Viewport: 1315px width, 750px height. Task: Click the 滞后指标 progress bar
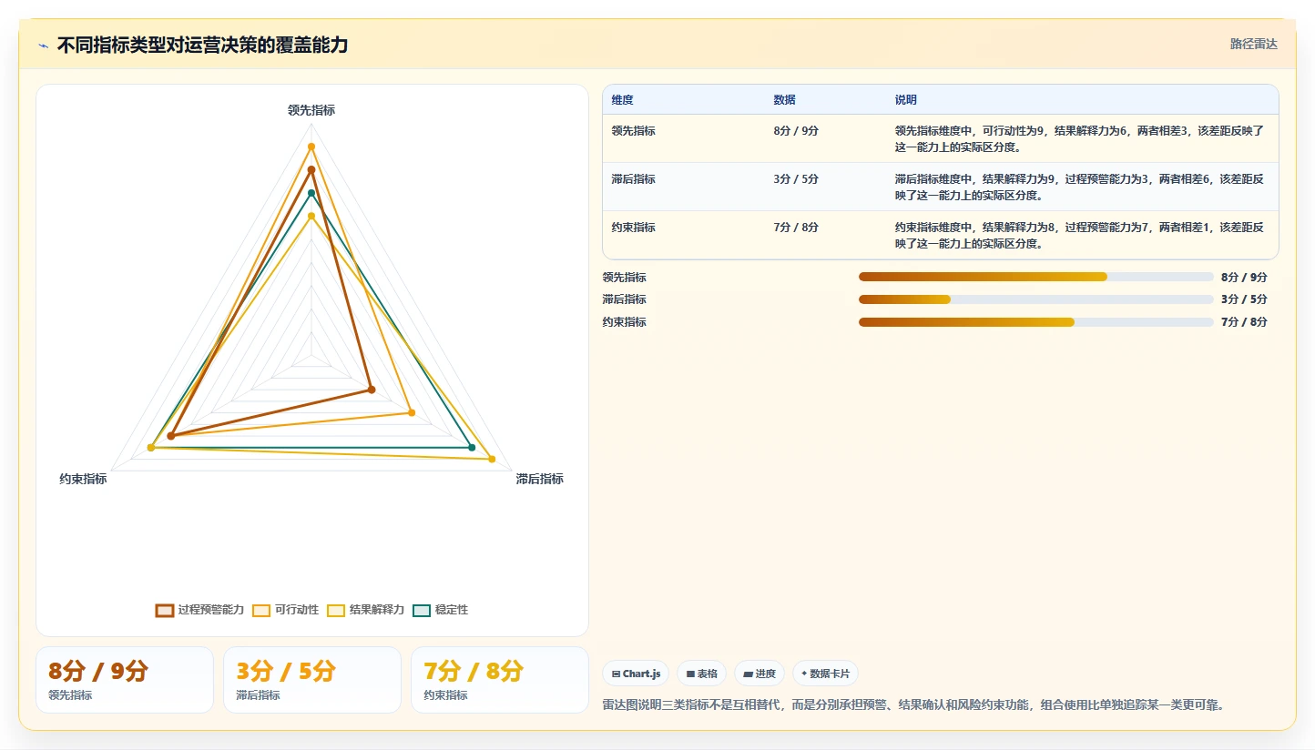(1035, 299)
